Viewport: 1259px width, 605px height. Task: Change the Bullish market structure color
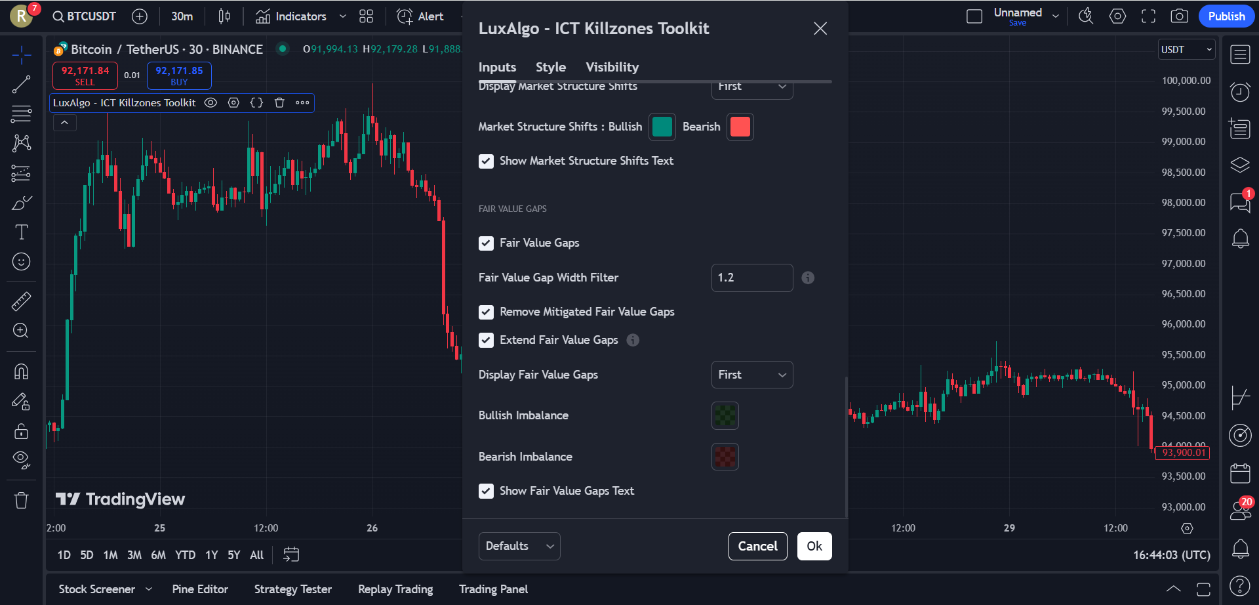(662, 127)
